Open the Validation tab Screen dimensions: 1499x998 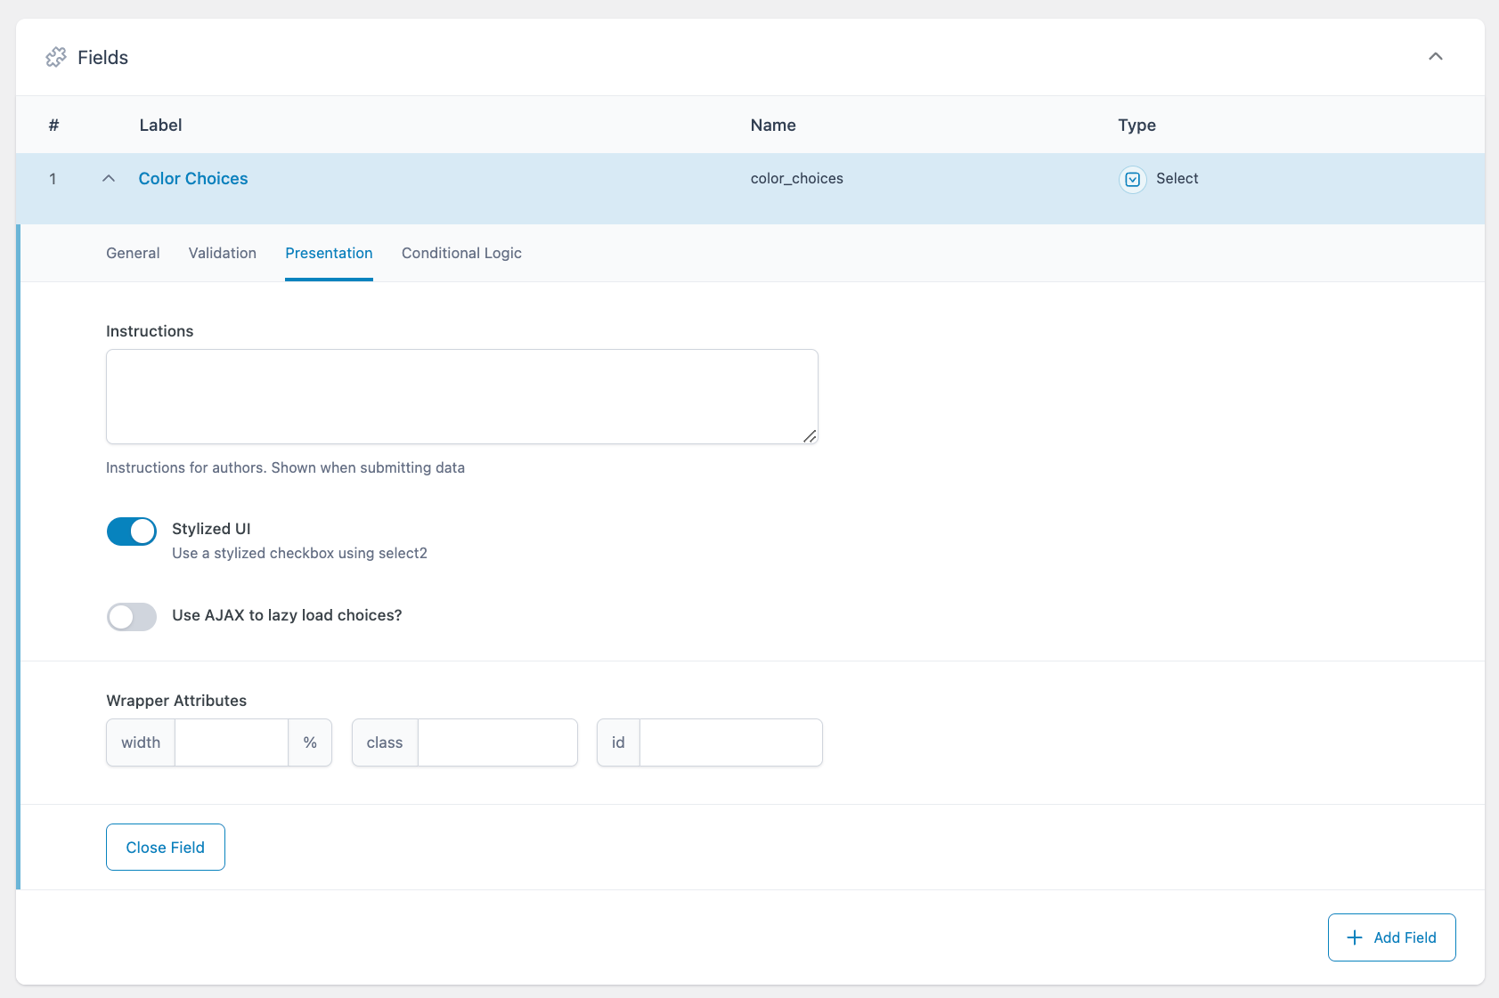(222, 253)
